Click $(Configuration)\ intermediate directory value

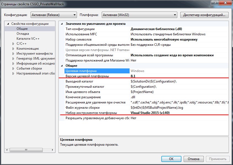point(144,87)
